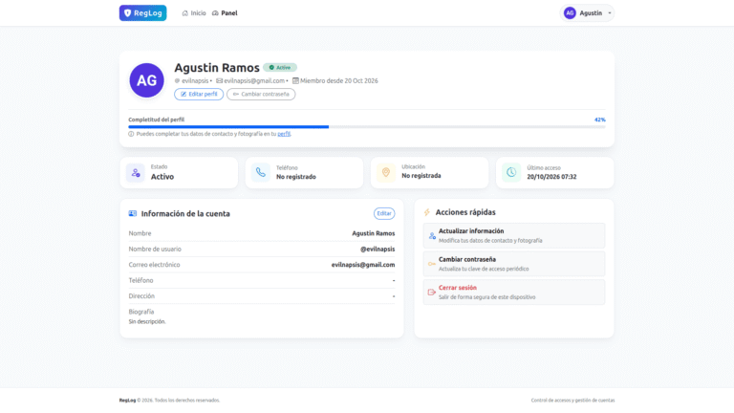
Task: Click the info icon before Puedes completar
Action: [131, 134]
